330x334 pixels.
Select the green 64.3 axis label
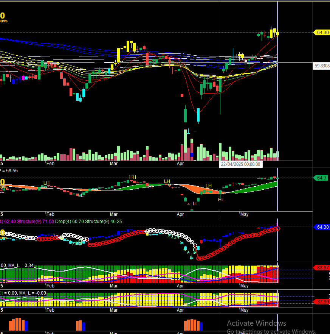(x=321, y=178)
